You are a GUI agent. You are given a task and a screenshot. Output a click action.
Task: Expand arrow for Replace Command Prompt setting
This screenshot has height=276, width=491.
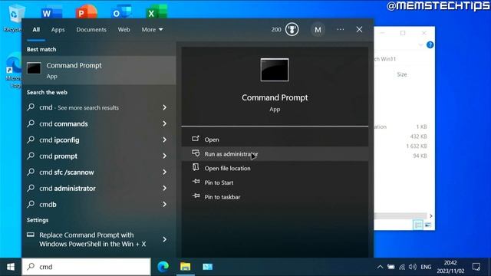[164, 239]
